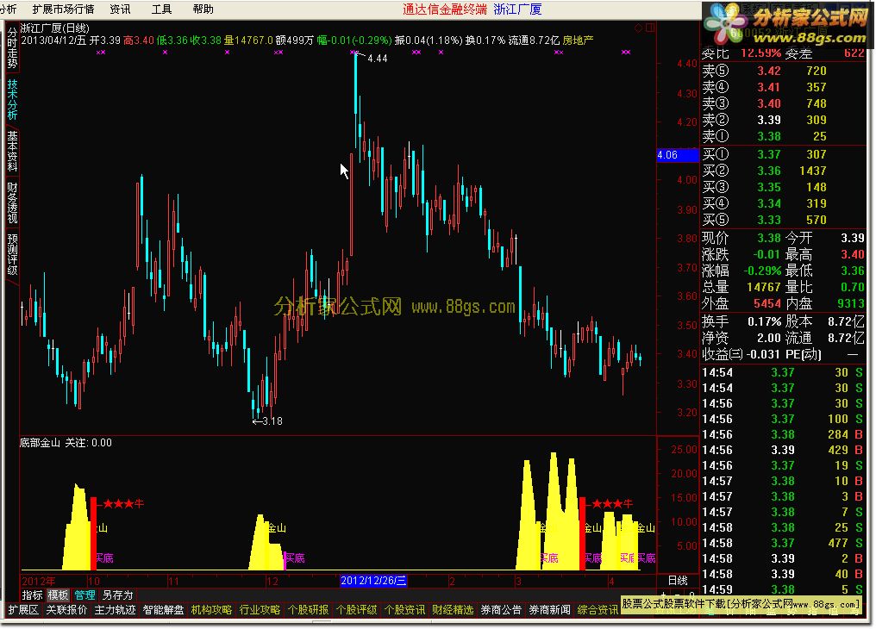This screenshot has width=876, height=629.
Task: Open the 帮助 menu
Action: [203, 9]
